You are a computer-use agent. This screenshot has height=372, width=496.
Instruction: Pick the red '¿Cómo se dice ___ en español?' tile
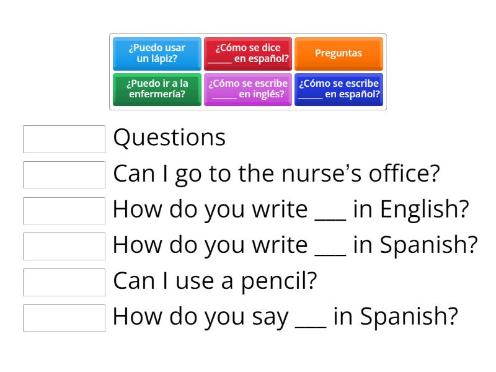point(248,53)
